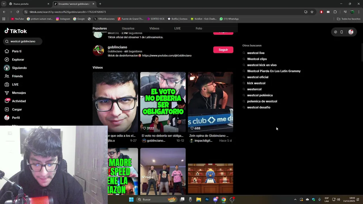Open the Chrome three-dot menu
The image size is (363, 204).
[359, 12]
